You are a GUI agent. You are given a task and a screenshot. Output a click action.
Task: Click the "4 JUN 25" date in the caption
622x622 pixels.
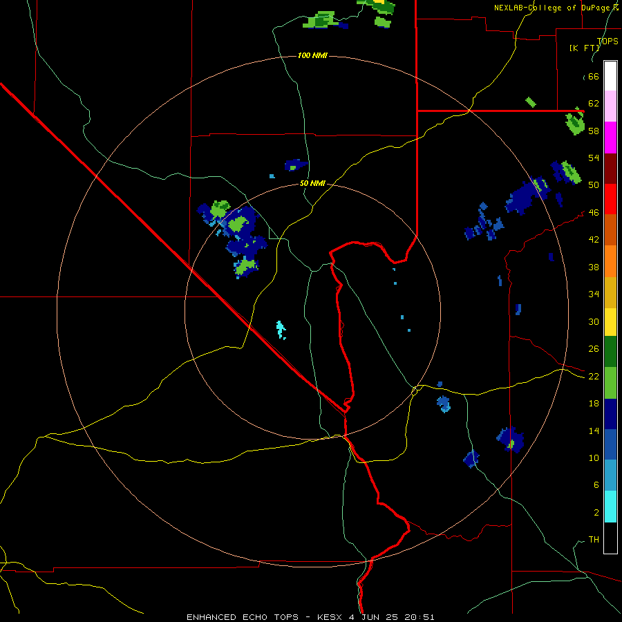click(x=375, y=617)
